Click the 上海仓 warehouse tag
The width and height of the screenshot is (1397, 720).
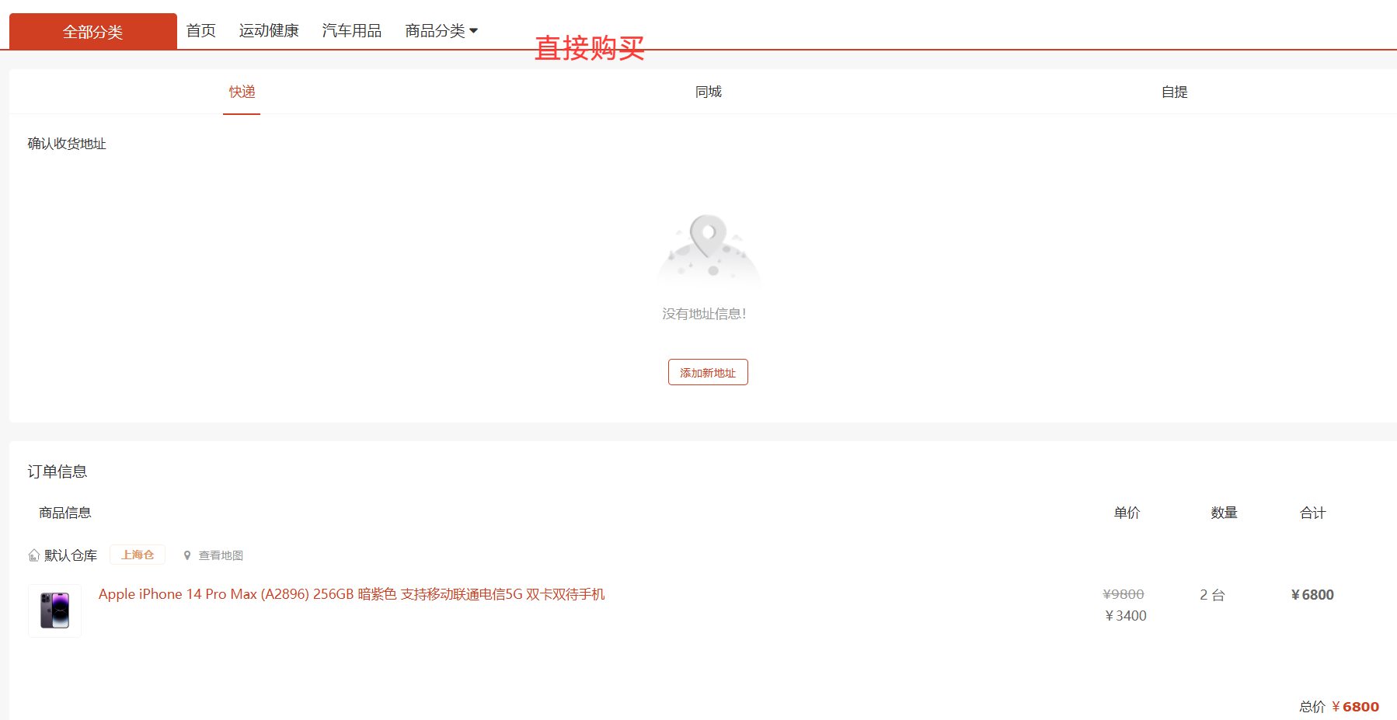[138, 555]
